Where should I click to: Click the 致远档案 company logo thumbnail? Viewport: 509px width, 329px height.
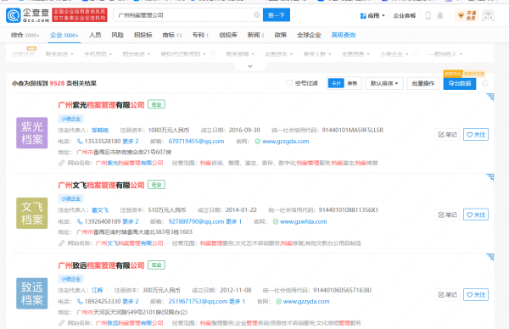(x=32, y=293)
